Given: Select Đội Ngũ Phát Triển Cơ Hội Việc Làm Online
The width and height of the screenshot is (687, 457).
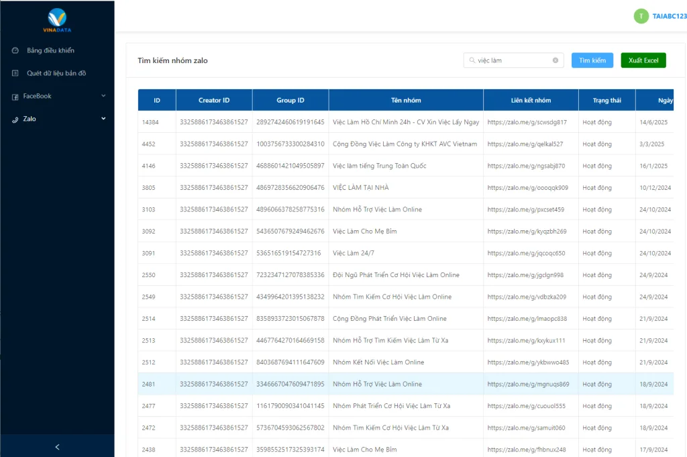Looking at the screenshot, I should (396, 275).
